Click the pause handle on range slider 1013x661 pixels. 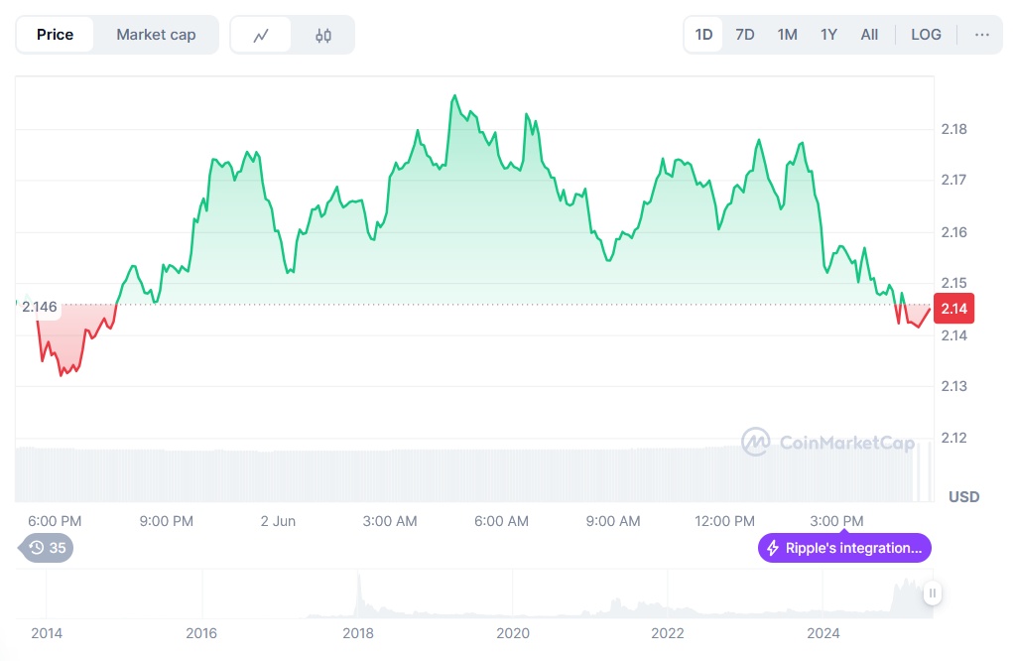932,594
